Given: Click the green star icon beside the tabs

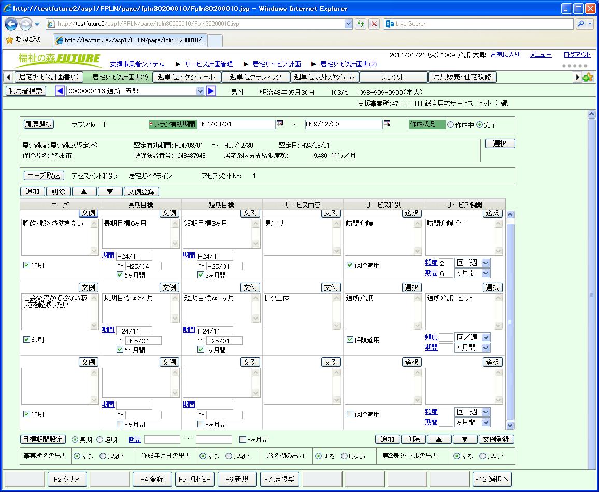Looking at the screenshot, I should click(x=588, y=77).
